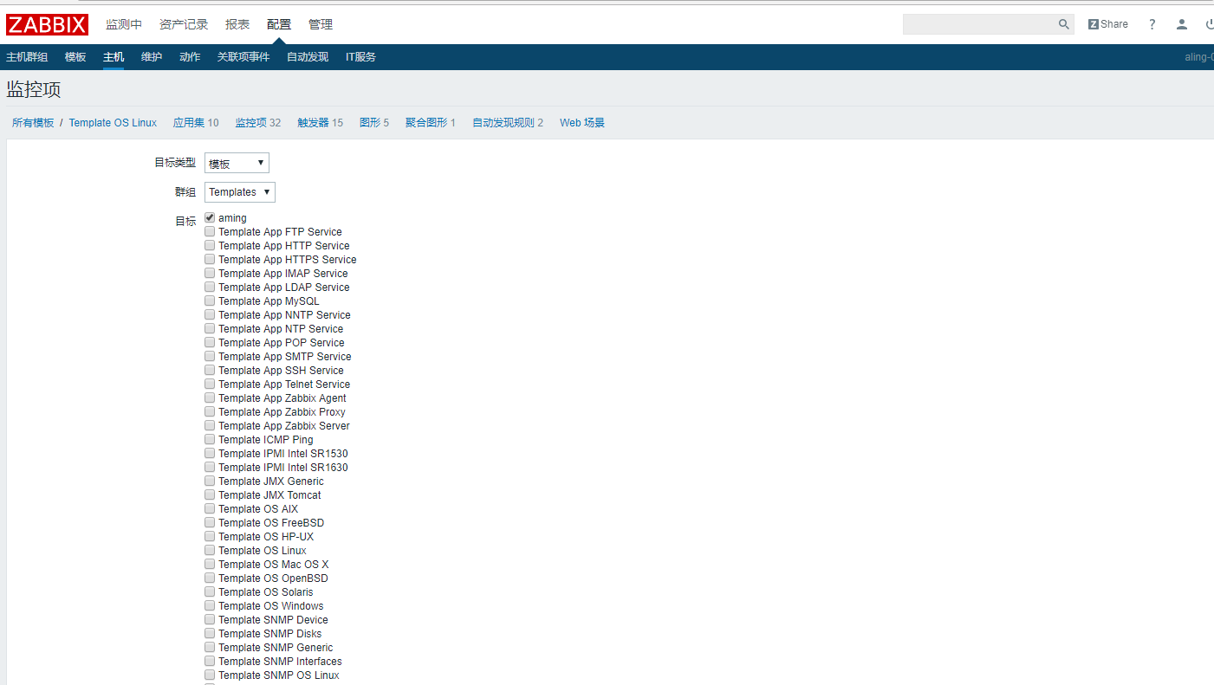The height and width of the screenshot is (685, 1214).
Task: Check Template App MySQL
Action: [210, 300]
